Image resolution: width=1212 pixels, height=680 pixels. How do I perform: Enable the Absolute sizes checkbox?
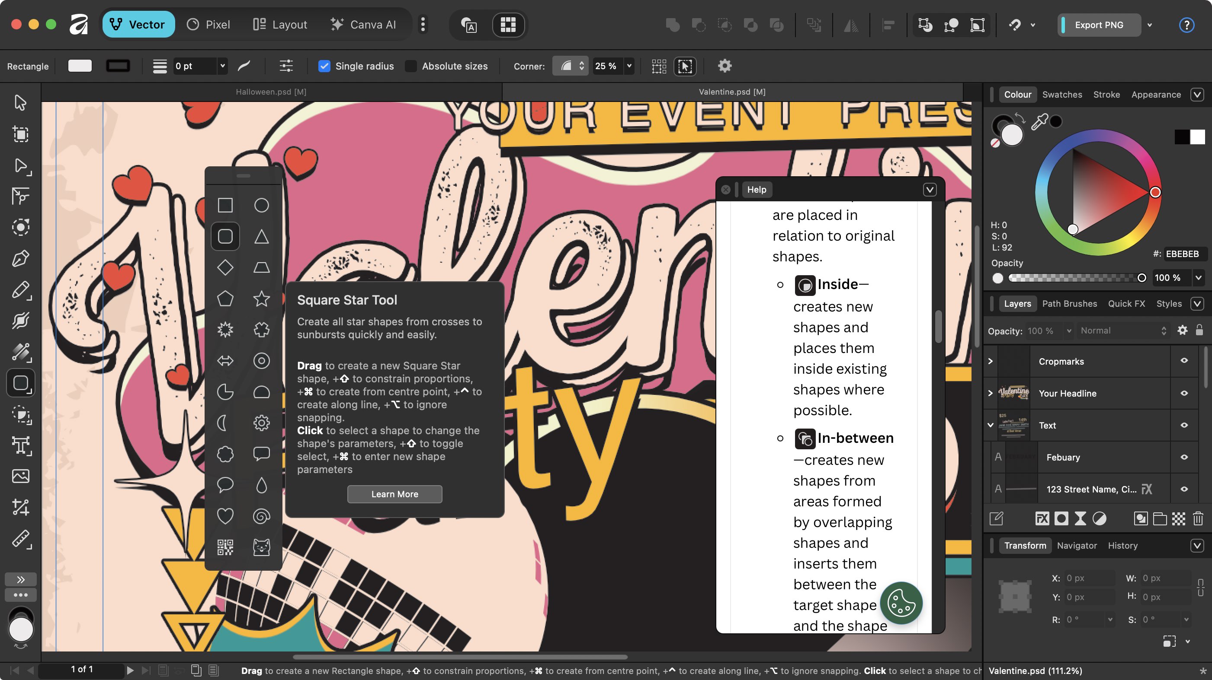[x=411, y=66]
